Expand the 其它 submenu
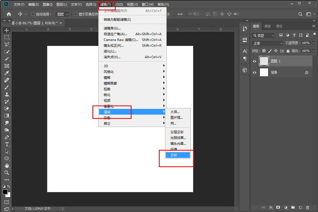This screenshot has width=318, height=212. [x=132, y=124]
